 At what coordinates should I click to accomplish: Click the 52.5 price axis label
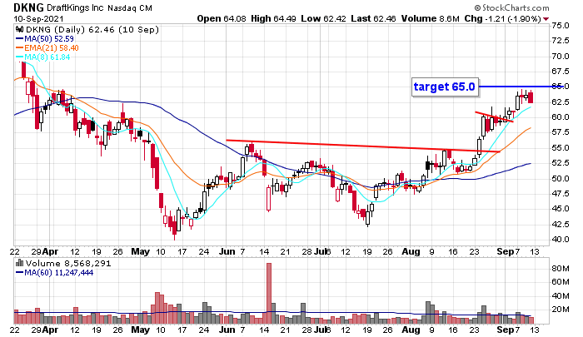tap(561, 163)
